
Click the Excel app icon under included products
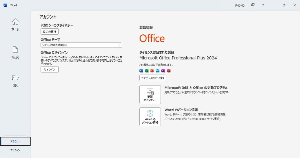147,71
